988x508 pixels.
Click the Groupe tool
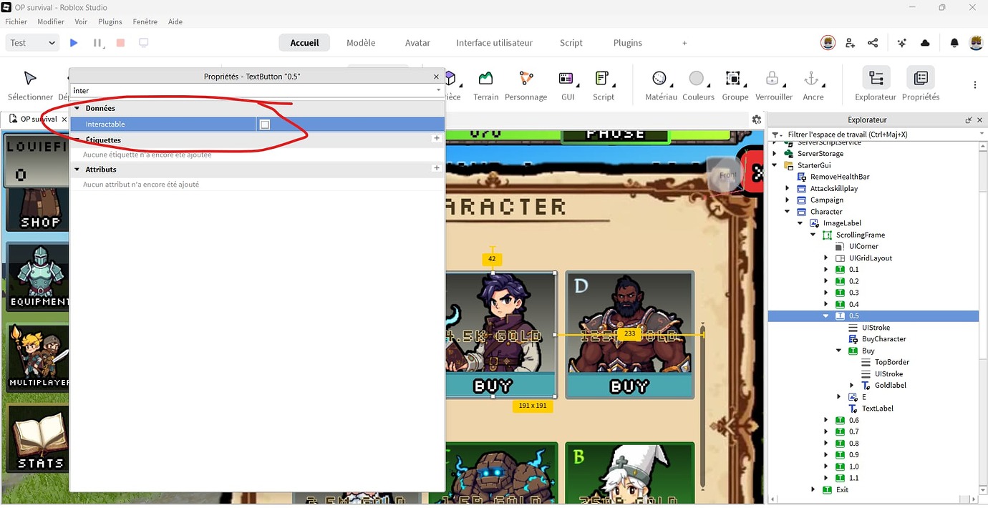[x=734, y=86]
